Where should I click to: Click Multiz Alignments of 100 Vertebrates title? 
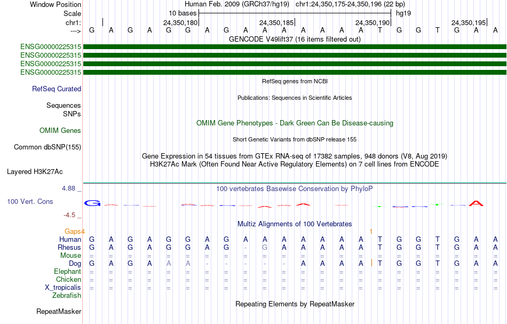pos(295,224)
